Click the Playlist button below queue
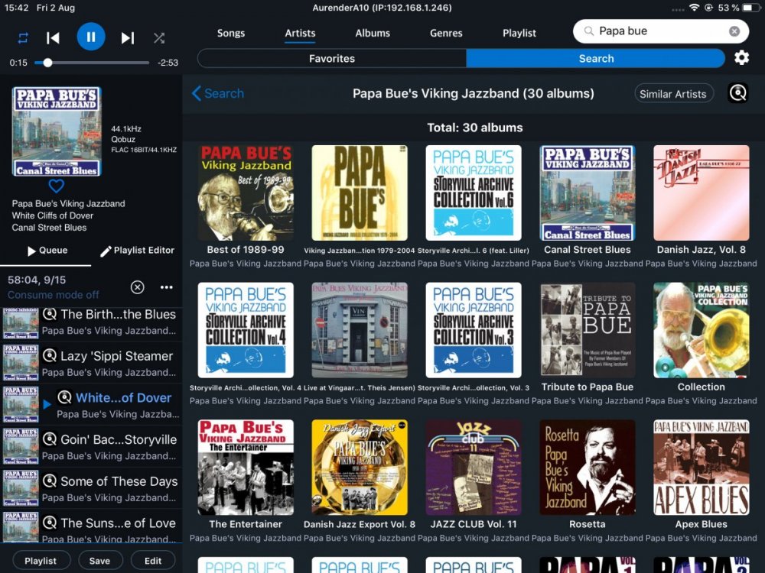 pos(41,561)
